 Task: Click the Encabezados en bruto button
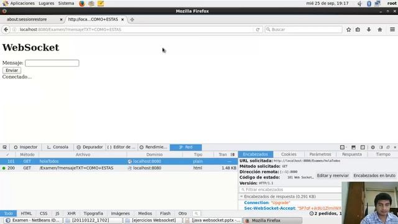click(x=374, y=175)
